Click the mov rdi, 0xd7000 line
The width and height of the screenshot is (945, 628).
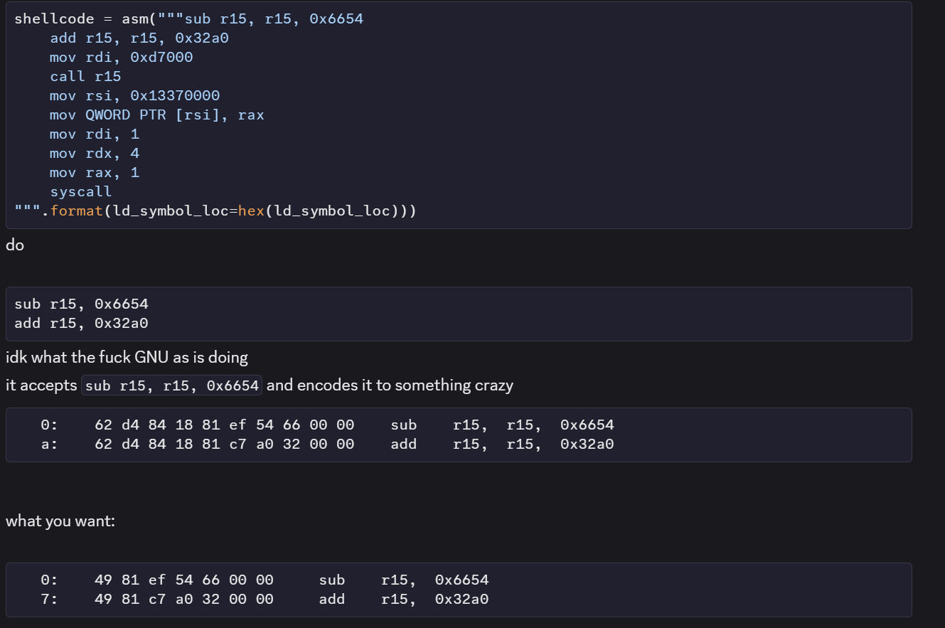tap(121, 57)
